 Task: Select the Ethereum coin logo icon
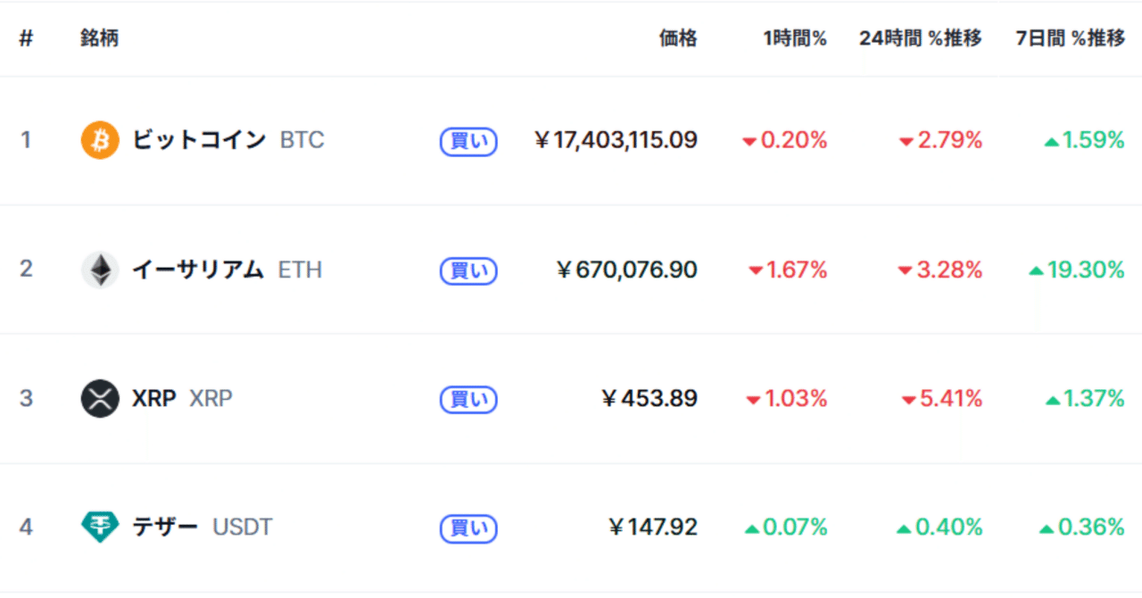[99, 270]
